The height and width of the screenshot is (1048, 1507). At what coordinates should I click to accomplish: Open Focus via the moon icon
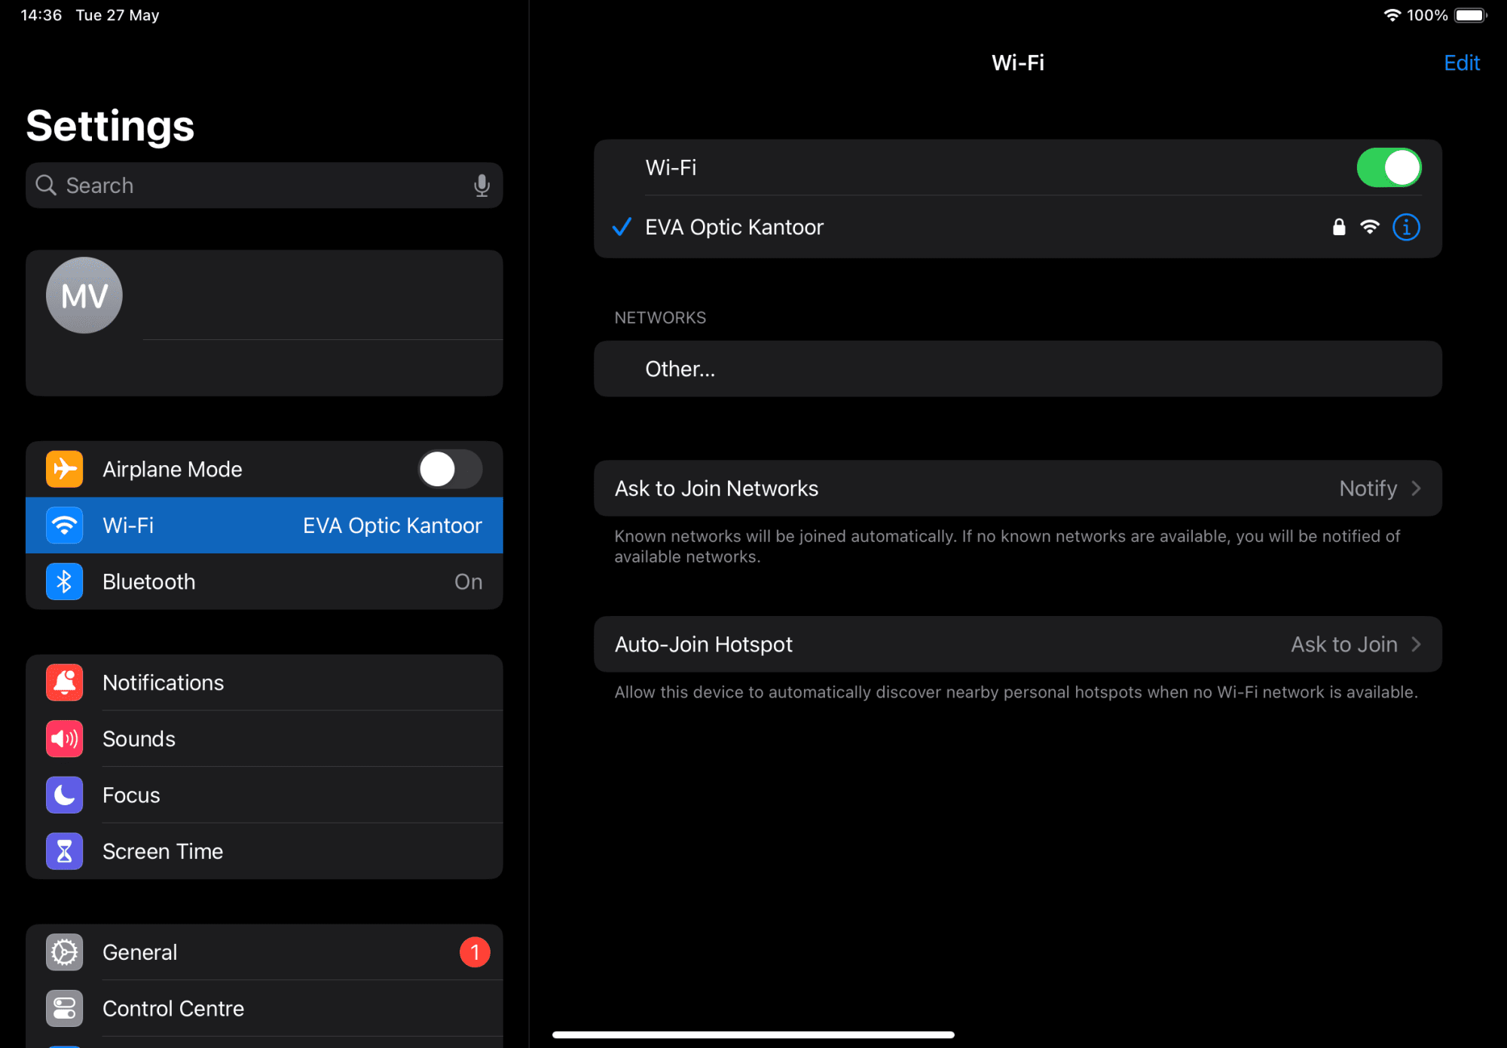tap(65, 795)
